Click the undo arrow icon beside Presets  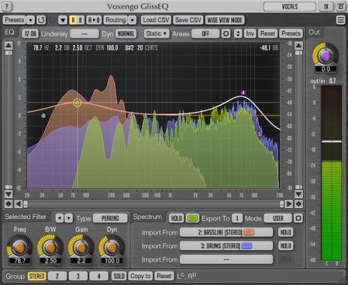point(41,20)
